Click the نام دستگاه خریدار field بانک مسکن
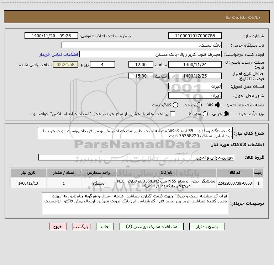274x265 pixels. (142, 45)
